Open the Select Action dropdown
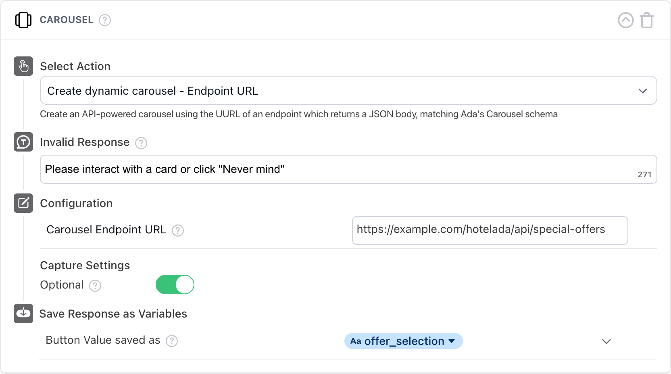 [x=642, y=91]
